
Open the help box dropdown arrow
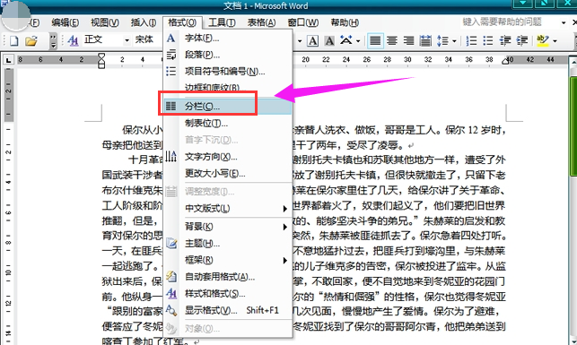point(564,22)
